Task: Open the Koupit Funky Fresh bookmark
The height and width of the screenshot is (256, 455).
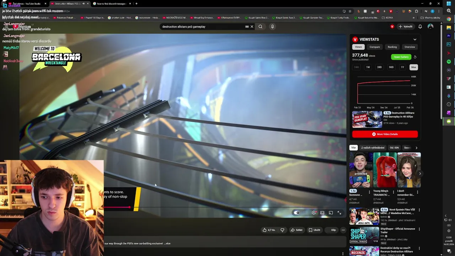Action: point(338,17)
